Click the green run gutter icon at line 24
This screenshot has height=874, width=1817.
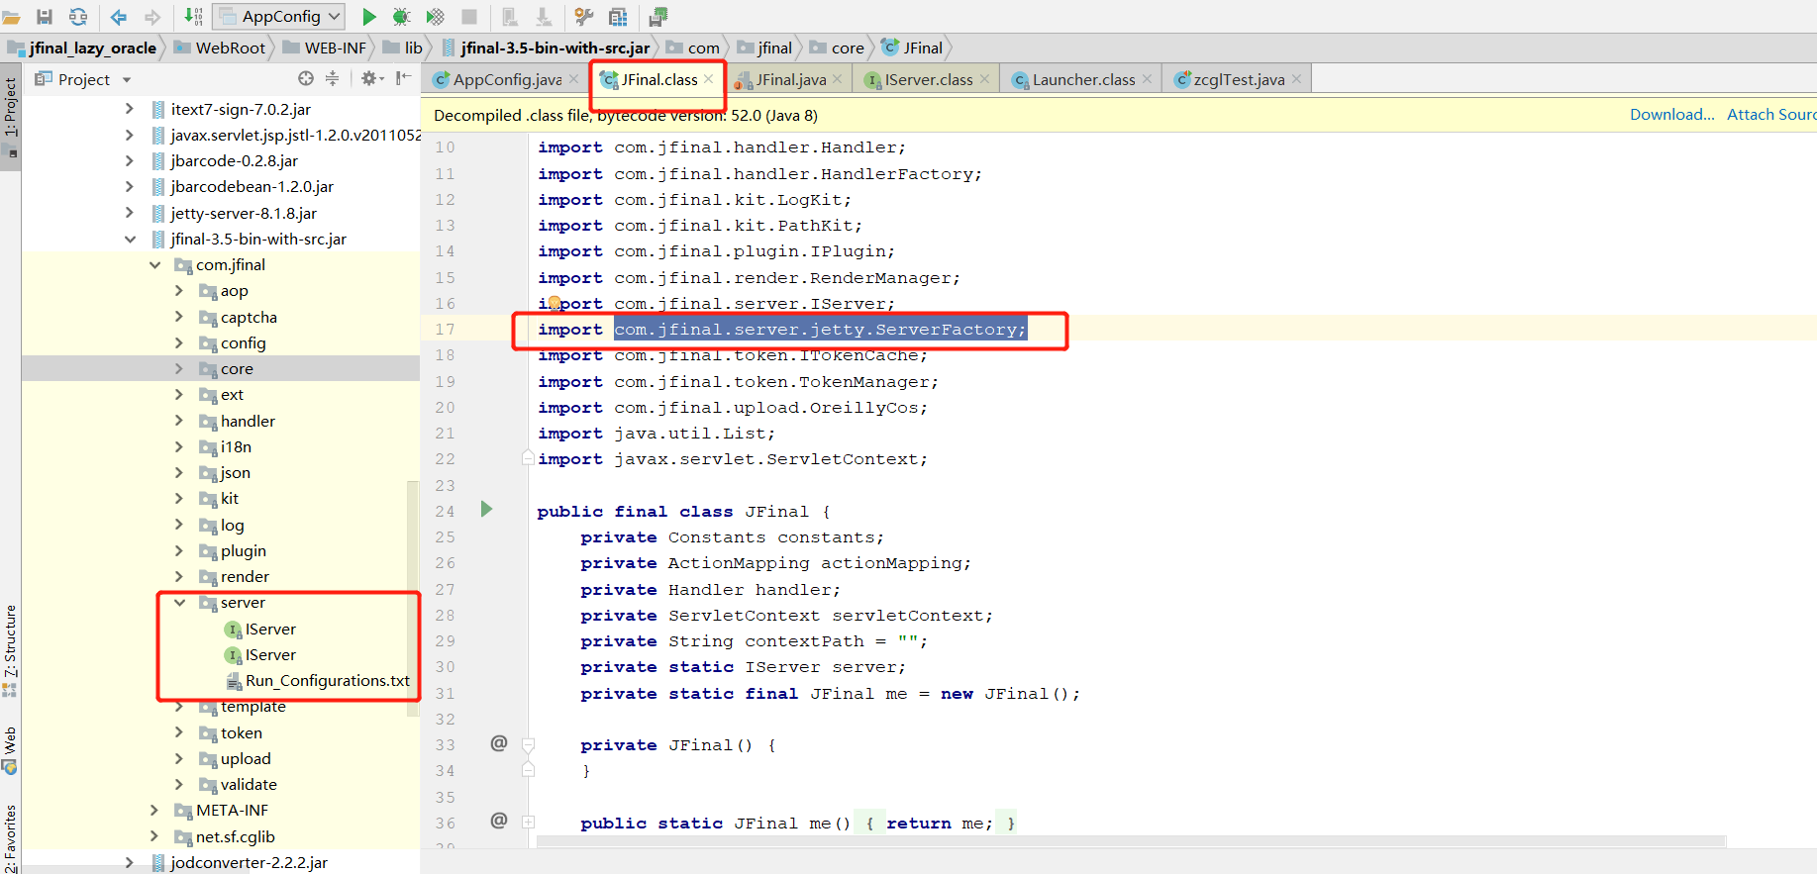click(486, 510)
